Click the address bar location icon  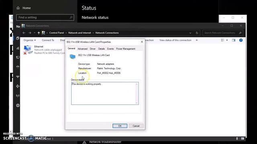43,33
